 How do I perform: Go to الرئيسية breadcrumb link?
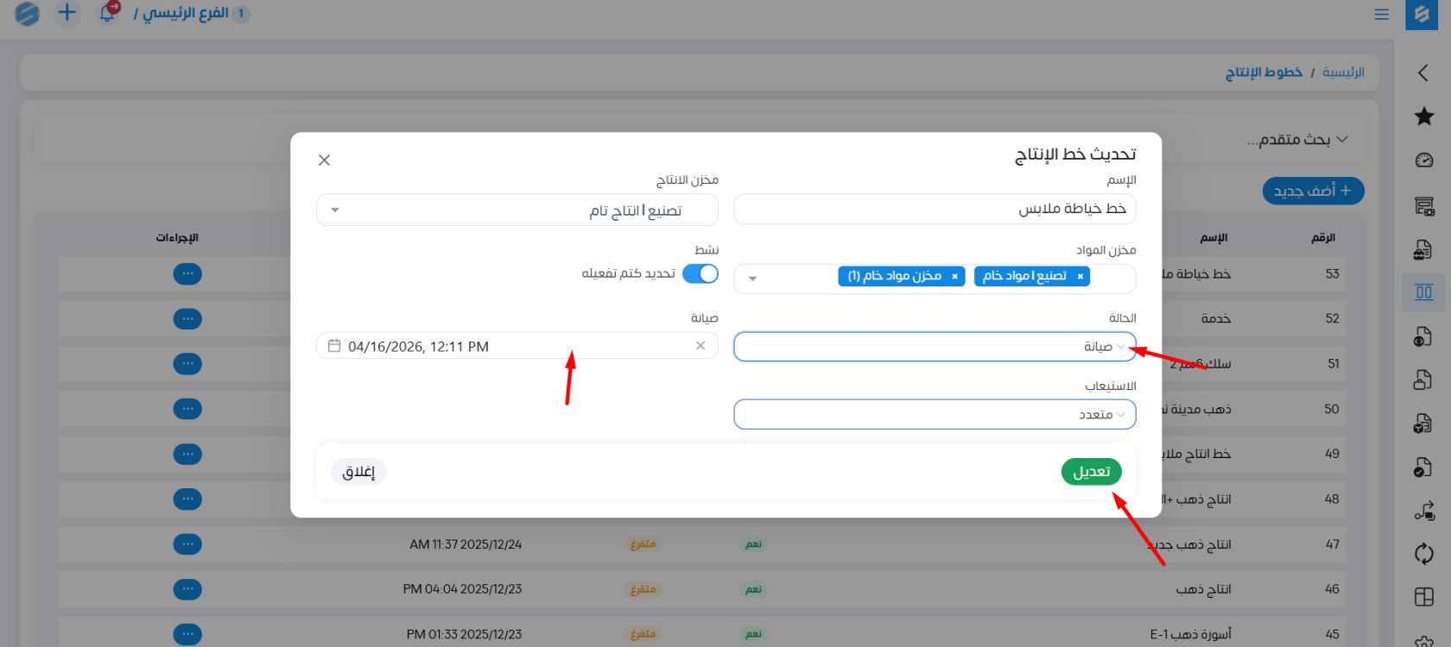(x=1343, y=72)
